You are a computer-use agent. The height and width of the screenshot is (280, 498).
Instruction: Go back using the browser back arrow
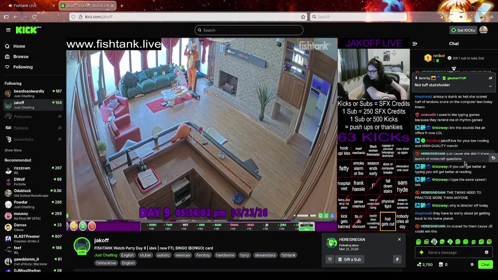(16, 17)
